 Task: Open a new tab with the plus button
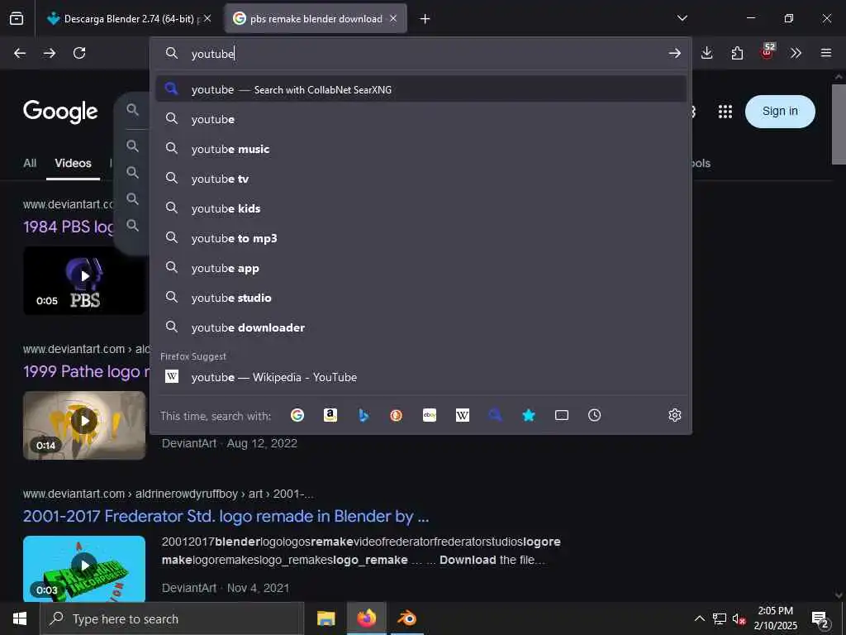425,19
